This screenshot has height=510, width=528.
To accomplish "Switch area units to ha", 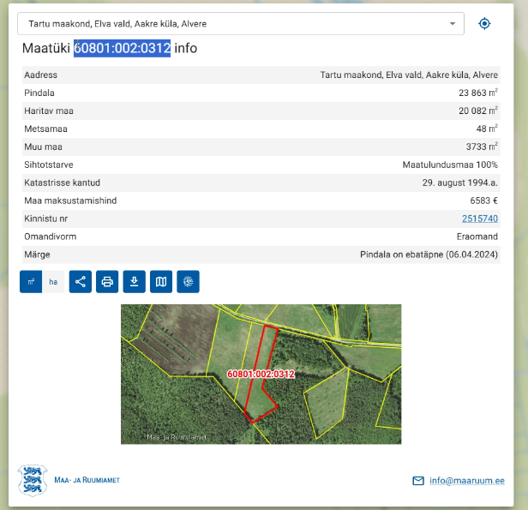I will [53, 281].
